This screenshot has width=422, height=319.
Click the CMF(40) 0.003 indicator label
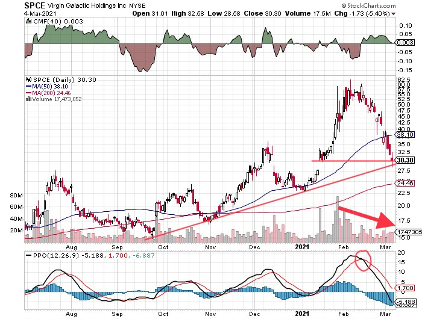tap(58, 21)
